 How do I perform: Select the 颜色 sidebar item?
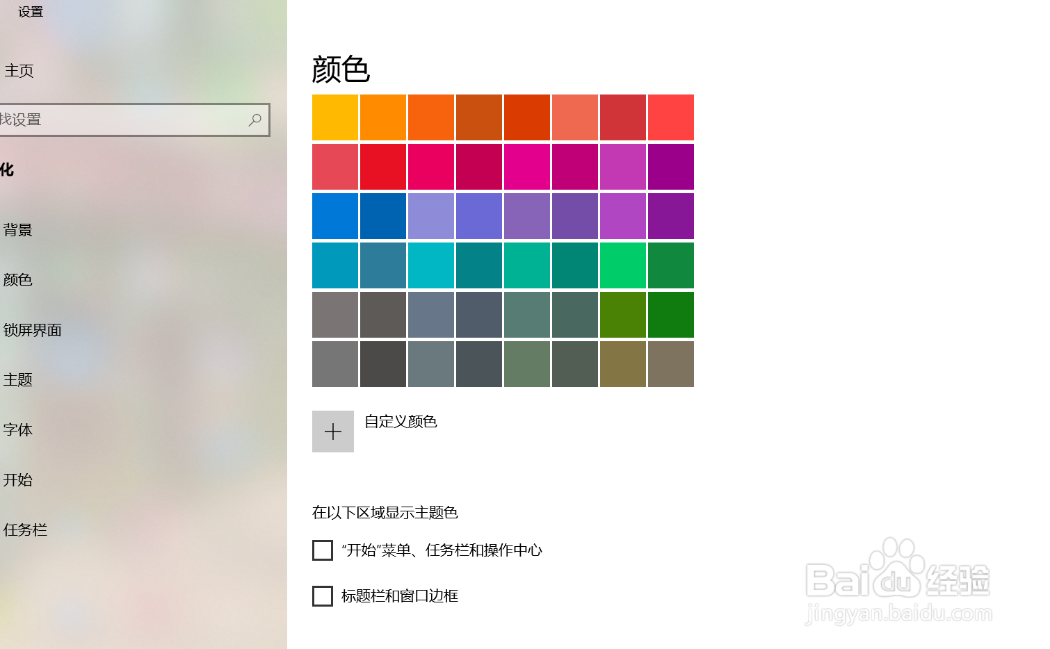18,280
